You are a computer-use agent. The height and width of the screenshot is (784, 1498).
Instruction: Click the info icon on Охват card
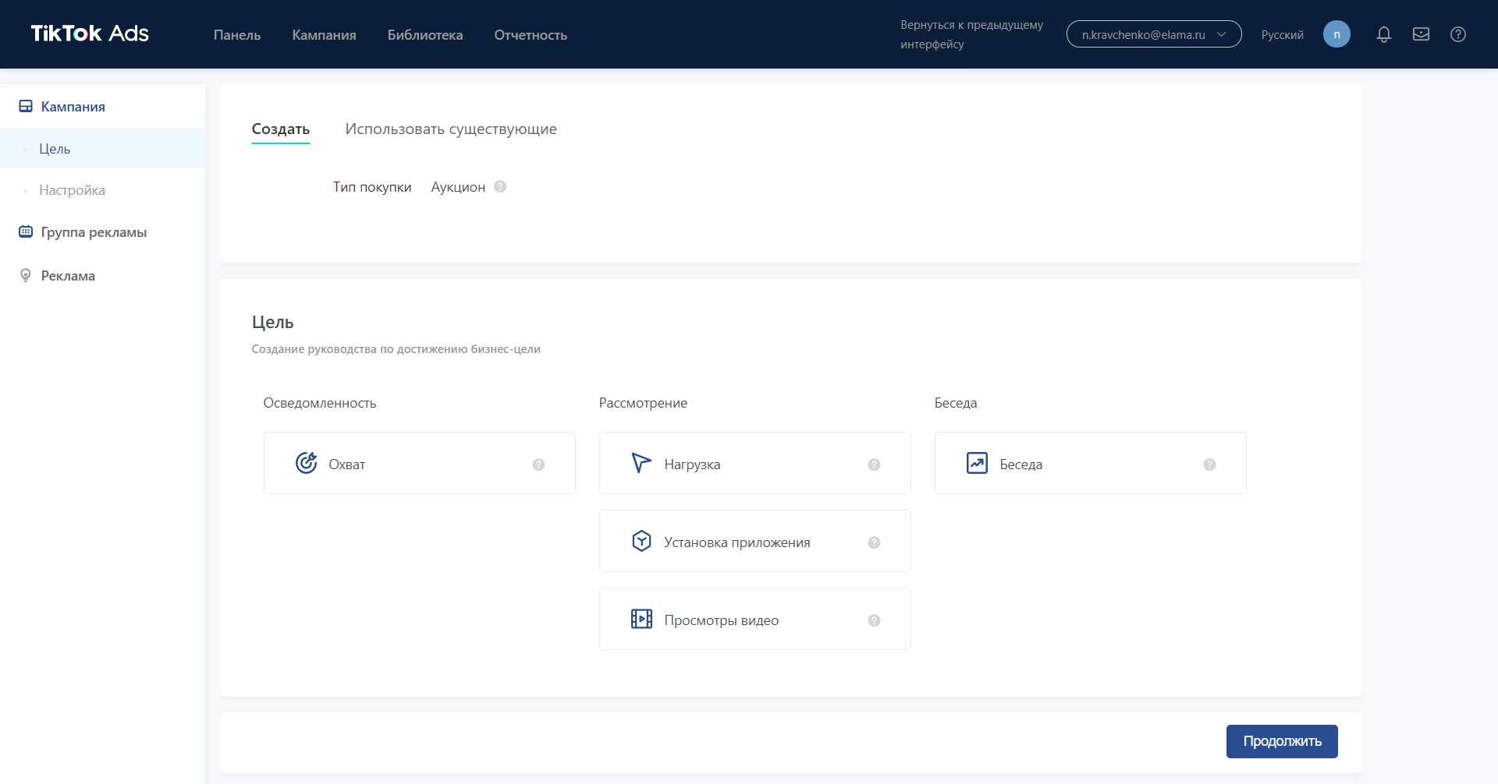point(538,464)
